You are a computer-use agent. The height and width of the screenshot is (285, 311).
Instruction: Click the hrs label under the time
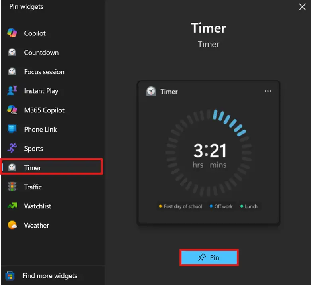tap(198, 165)
